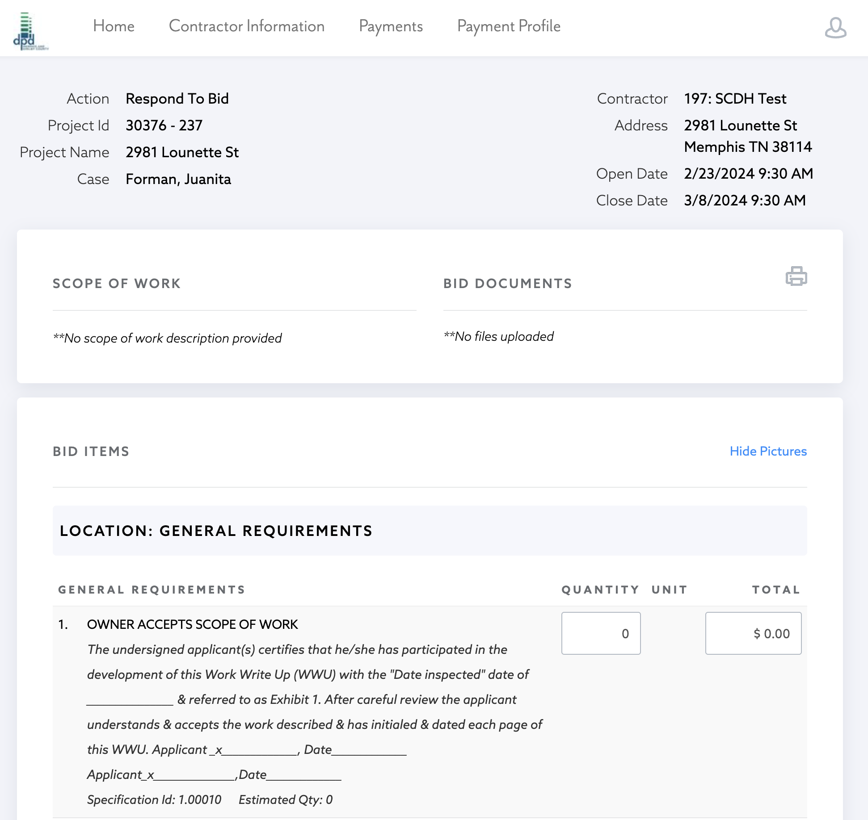Click the dpd logo icon
This screenshot has height=820, width=868.
pos(29,31)
